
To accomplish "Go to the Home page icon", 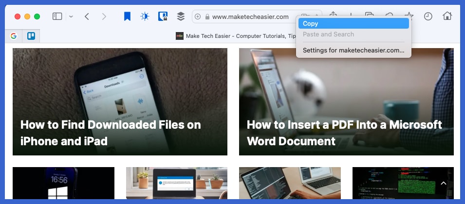I will 447,16.
